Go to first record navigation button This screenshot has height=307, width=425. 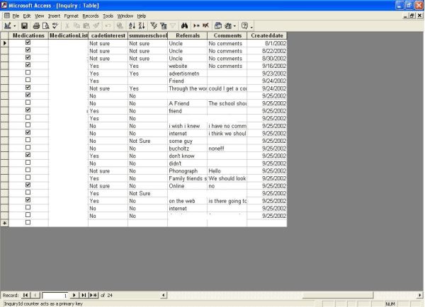click(x=25, y=295)
